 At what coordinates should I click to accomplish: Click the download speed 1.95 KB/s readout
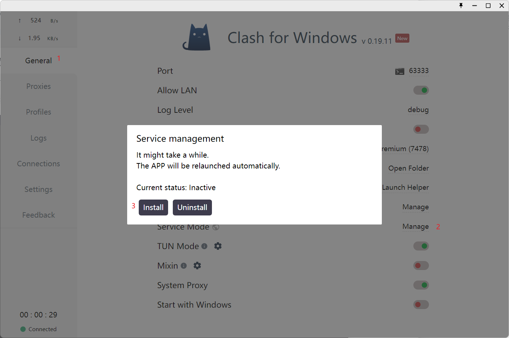[38, 38]
